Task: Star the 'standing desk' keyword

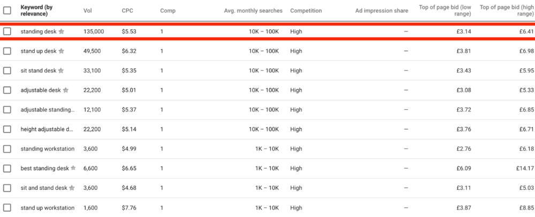Action: pos(62,32)
